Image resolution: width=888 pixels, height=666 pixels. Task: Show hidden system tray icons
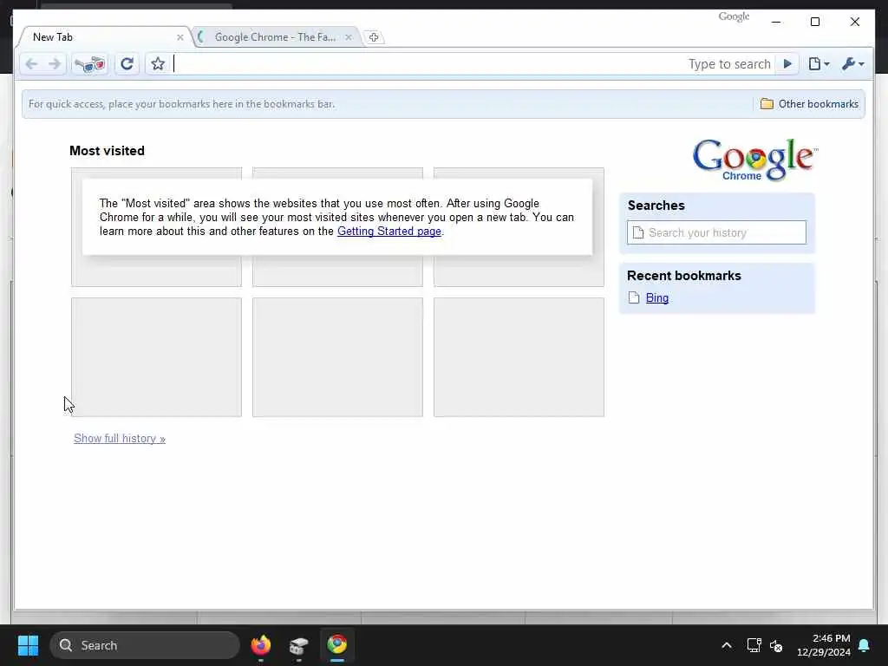point(727,645)
